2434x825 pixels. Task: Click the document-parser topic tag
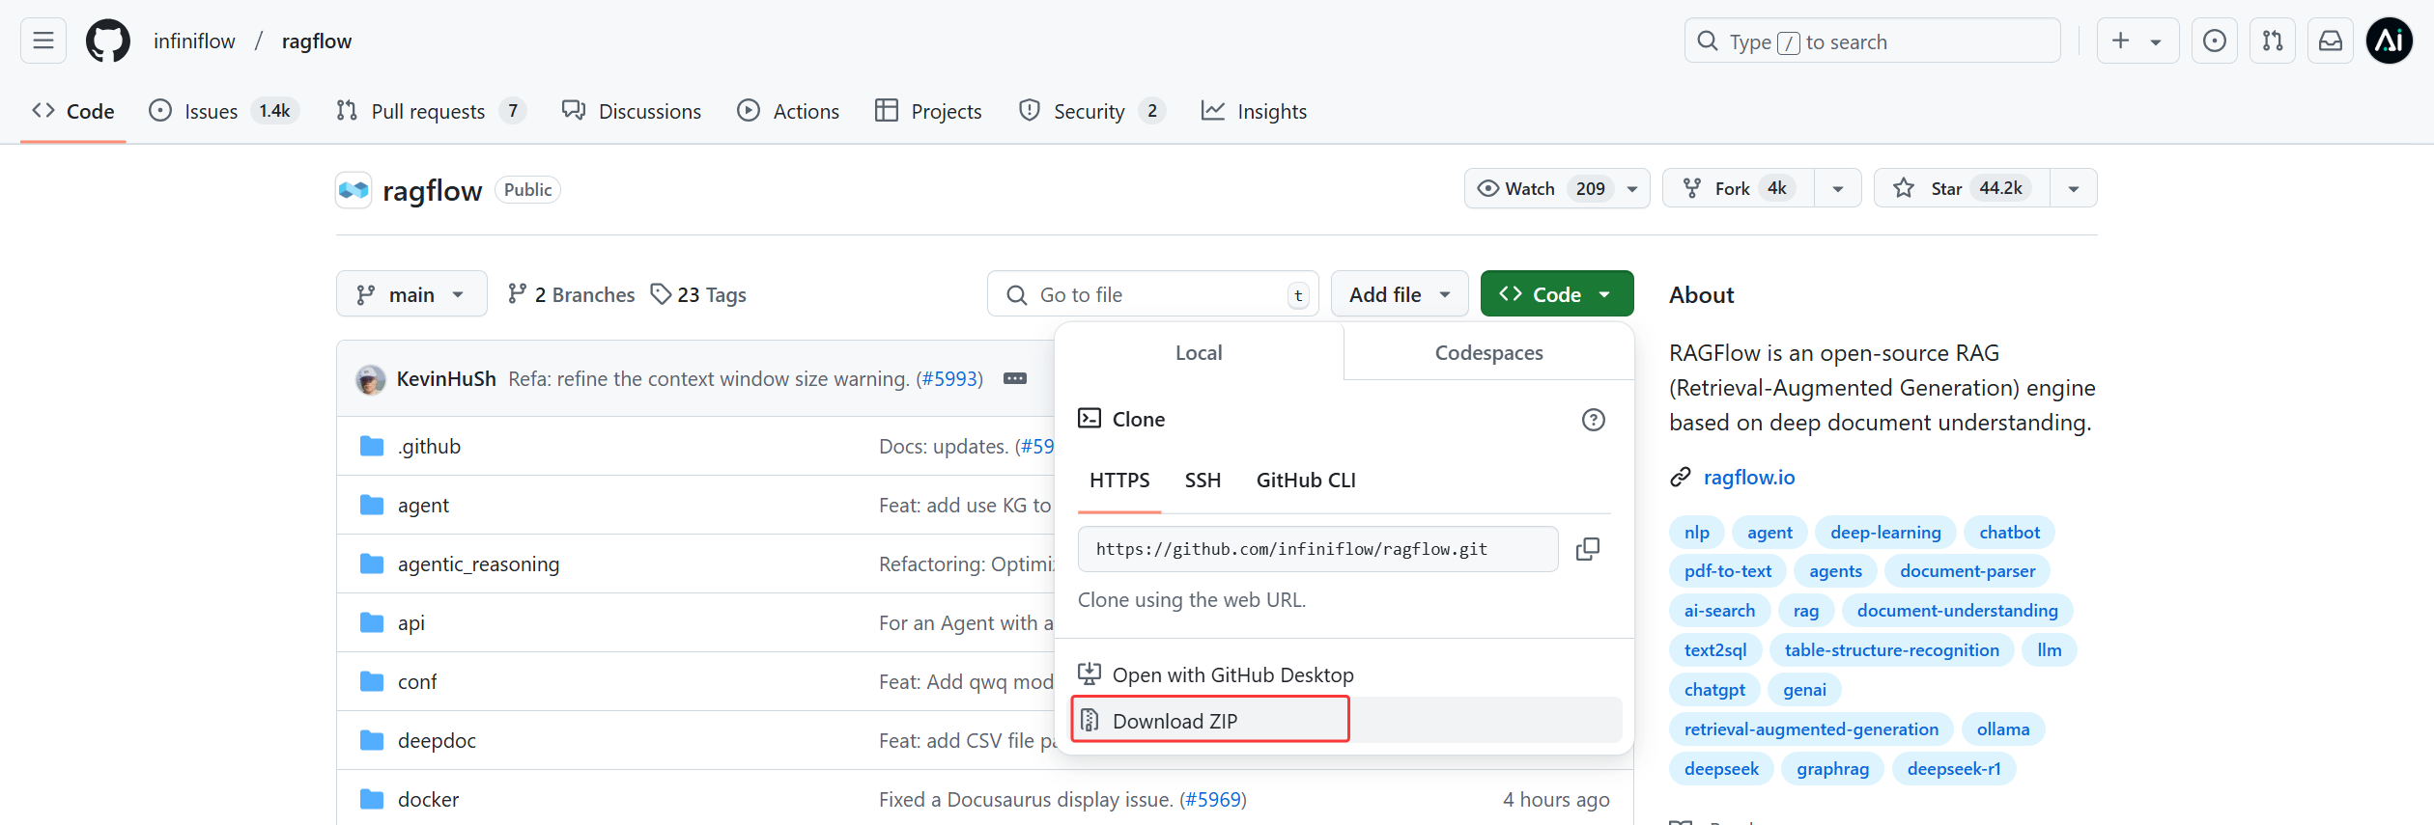(x=1967, y=571)
